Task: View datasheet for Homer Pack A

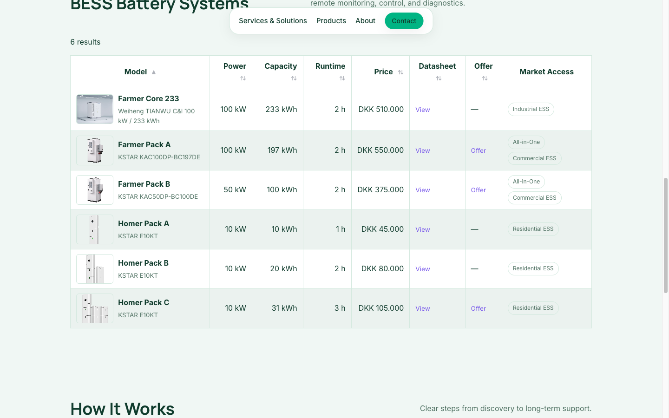Action: click(423, 229)
